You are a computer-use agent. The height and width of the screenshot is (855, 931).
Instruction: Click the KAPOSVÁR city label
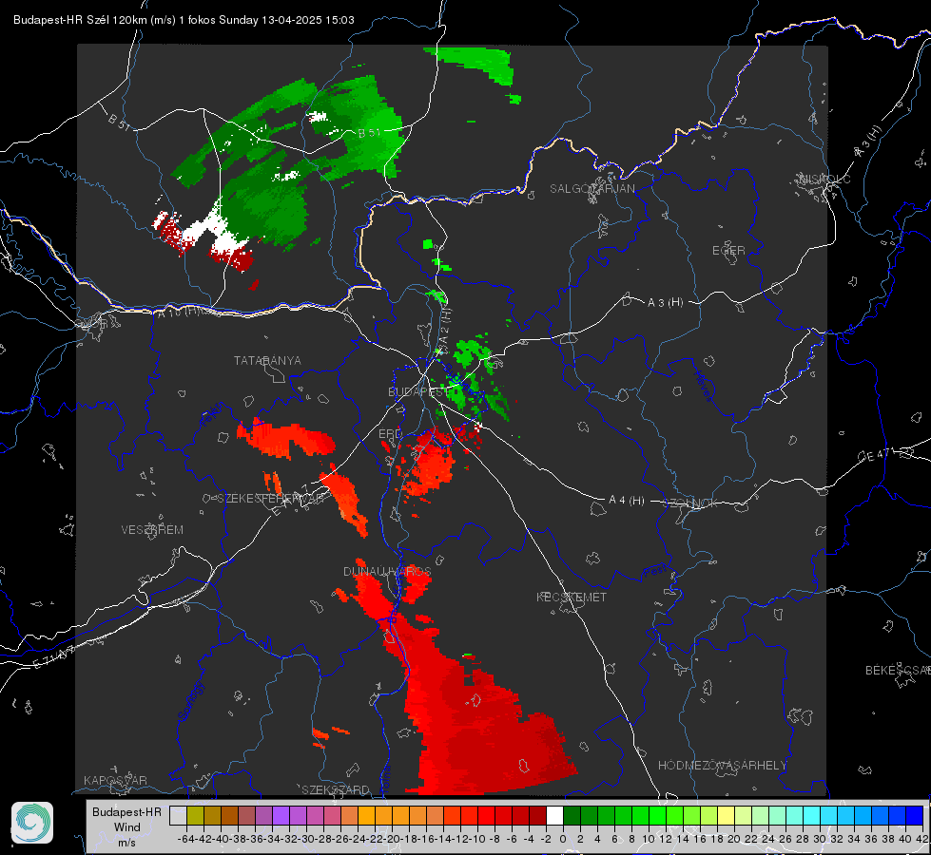click(x=115, y=780)
